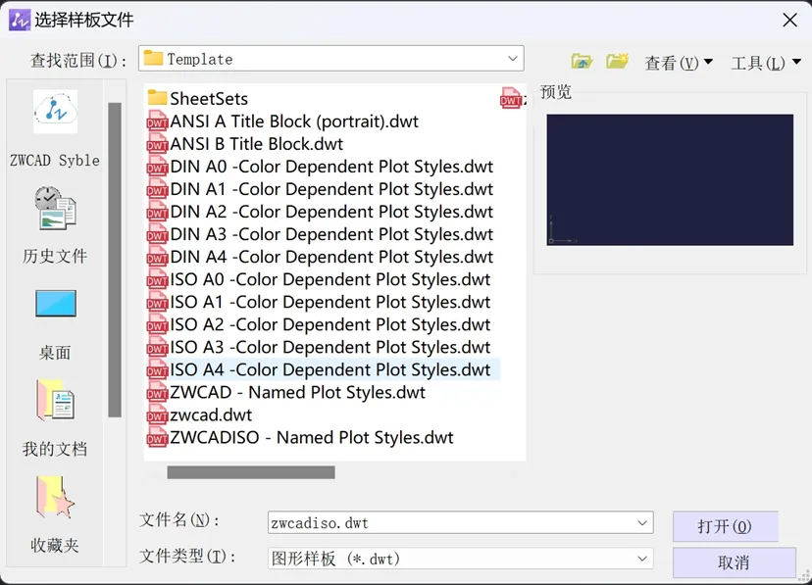Screen dimensions: 812x585
Task: Click the create new folder icon
Action: 617,61
